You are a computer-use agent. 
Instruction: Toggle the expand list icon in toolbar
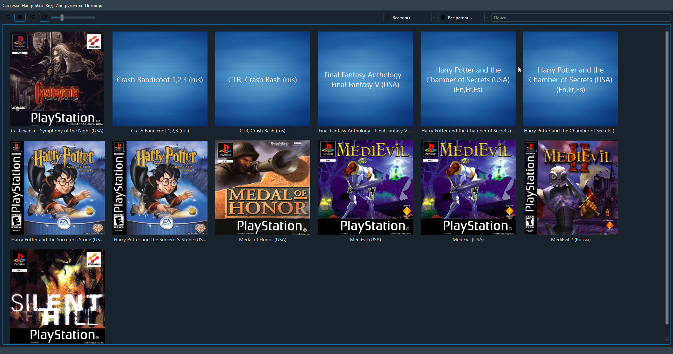click(x=32, y=17)
